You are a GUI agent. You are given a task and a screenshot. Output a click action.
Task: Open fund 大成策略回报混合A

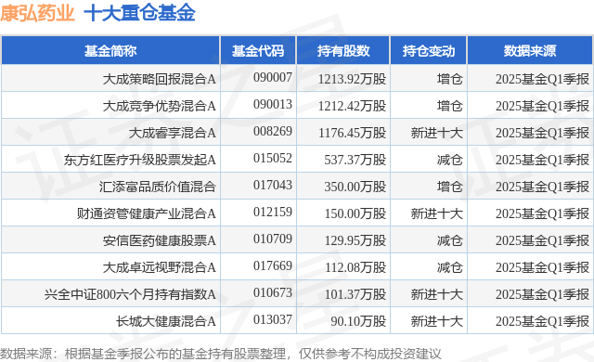click(159, 79)
